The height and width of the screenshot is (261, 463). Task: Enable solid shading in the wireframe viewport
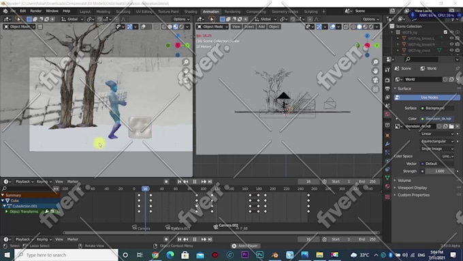click(x=360, y=27)
